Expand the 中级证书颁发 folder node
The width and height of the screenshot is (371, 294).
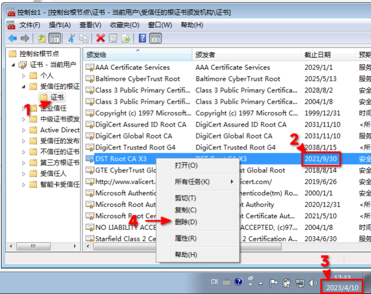(23, 119)
